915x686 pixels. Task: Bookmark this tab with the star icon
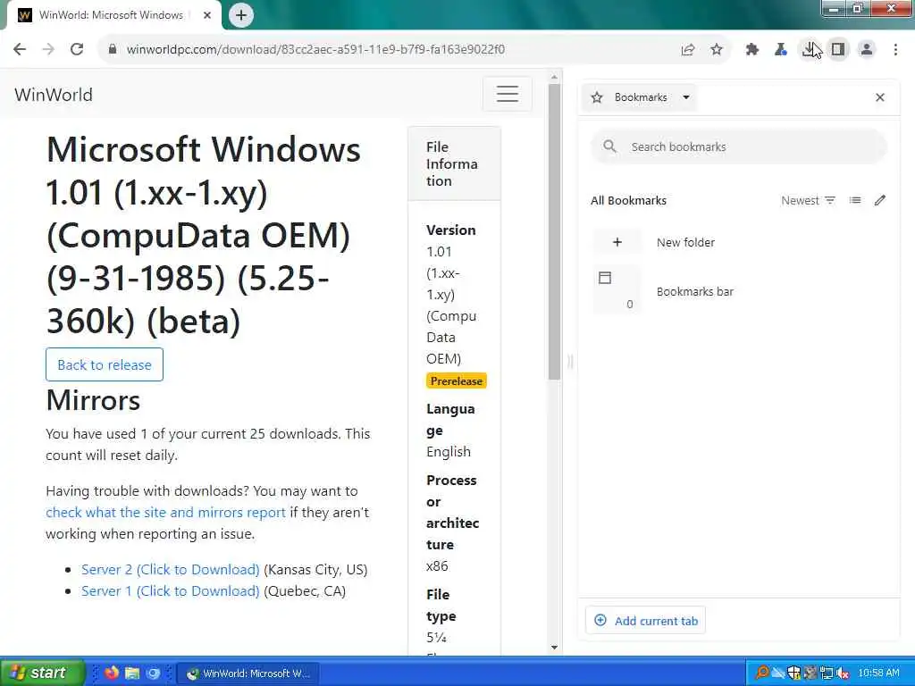click(717, 50)
